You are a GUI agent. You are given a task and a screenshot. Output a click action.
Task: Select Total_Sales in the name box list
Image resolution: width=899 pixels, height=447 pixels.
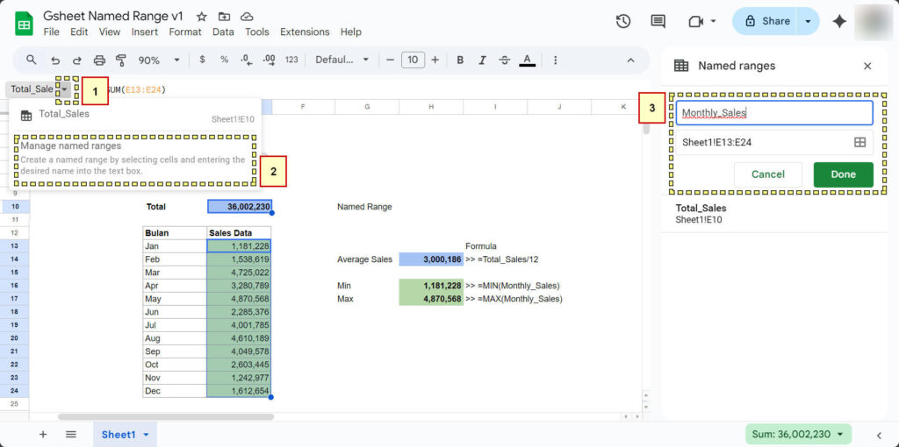(x=135, y=117)
